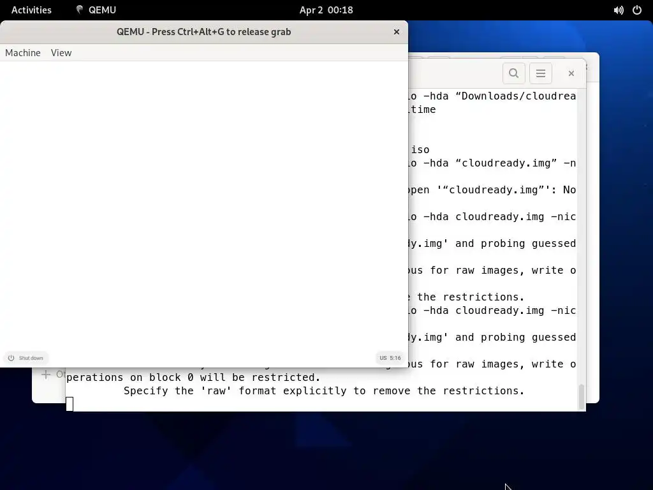Click the volume speaker icon in top bar
The height and width of the screenshot is (490, 653).
coord(619,10)
